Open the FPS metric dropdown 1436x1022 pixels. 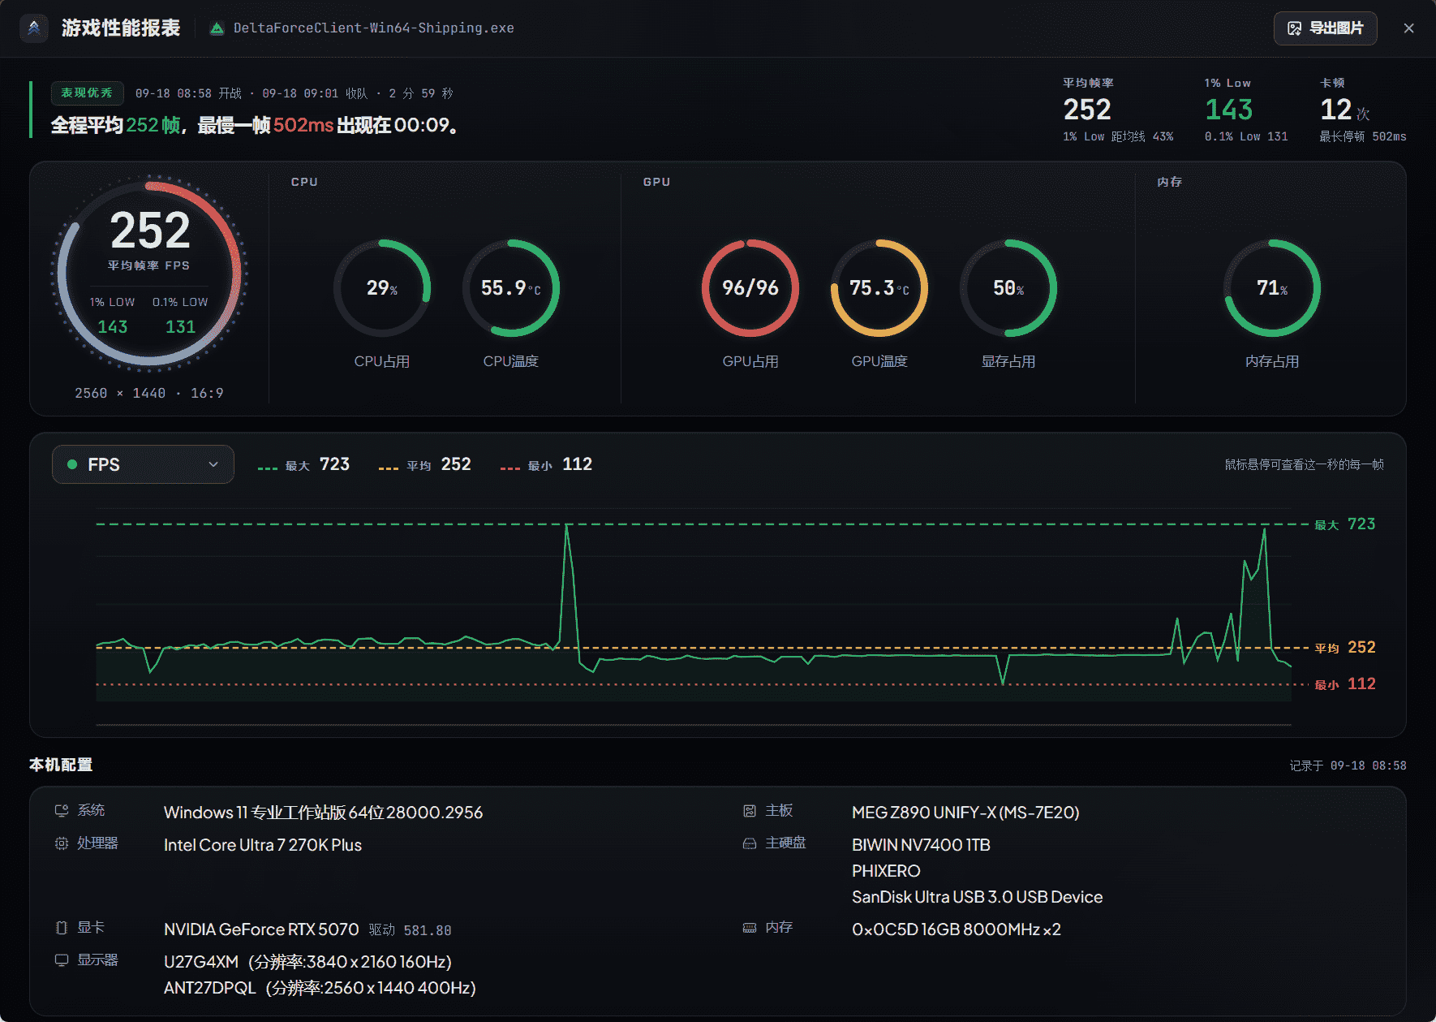tap(143, 464)
